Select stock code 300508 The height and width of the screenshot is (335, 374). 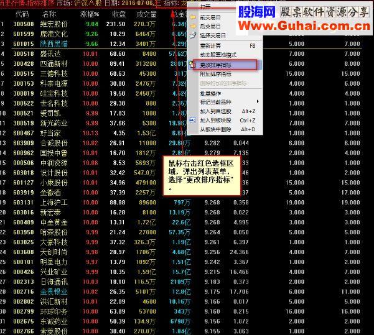coord(24,24)
